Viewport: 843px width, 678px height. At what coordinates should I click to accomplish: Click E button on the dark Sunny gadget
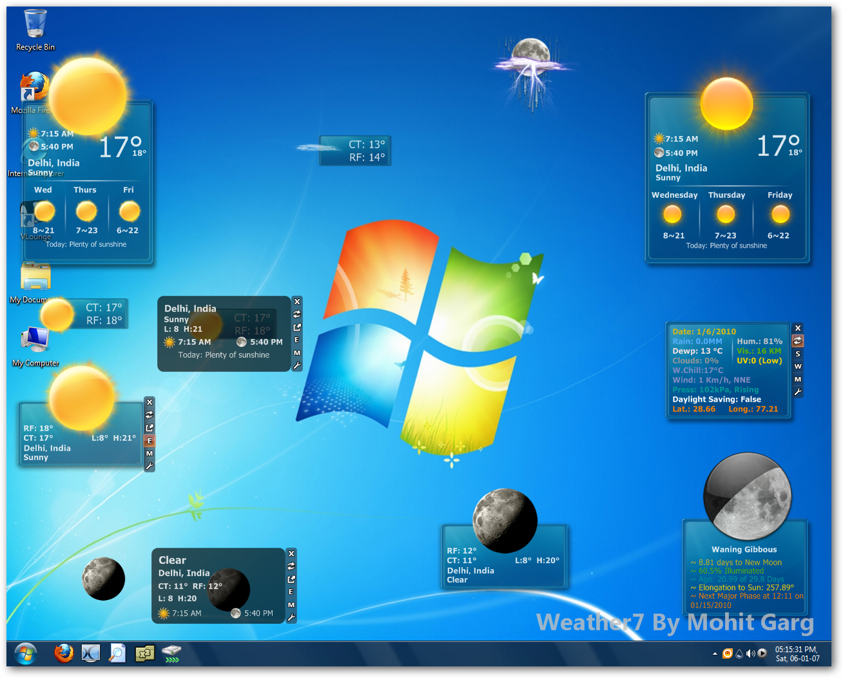click(x=297, y=340)
